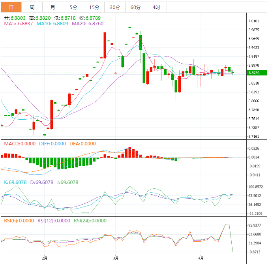Click the 6.8518 price axis label
Viewport: 270px width, 267px height.
point(254,83)
